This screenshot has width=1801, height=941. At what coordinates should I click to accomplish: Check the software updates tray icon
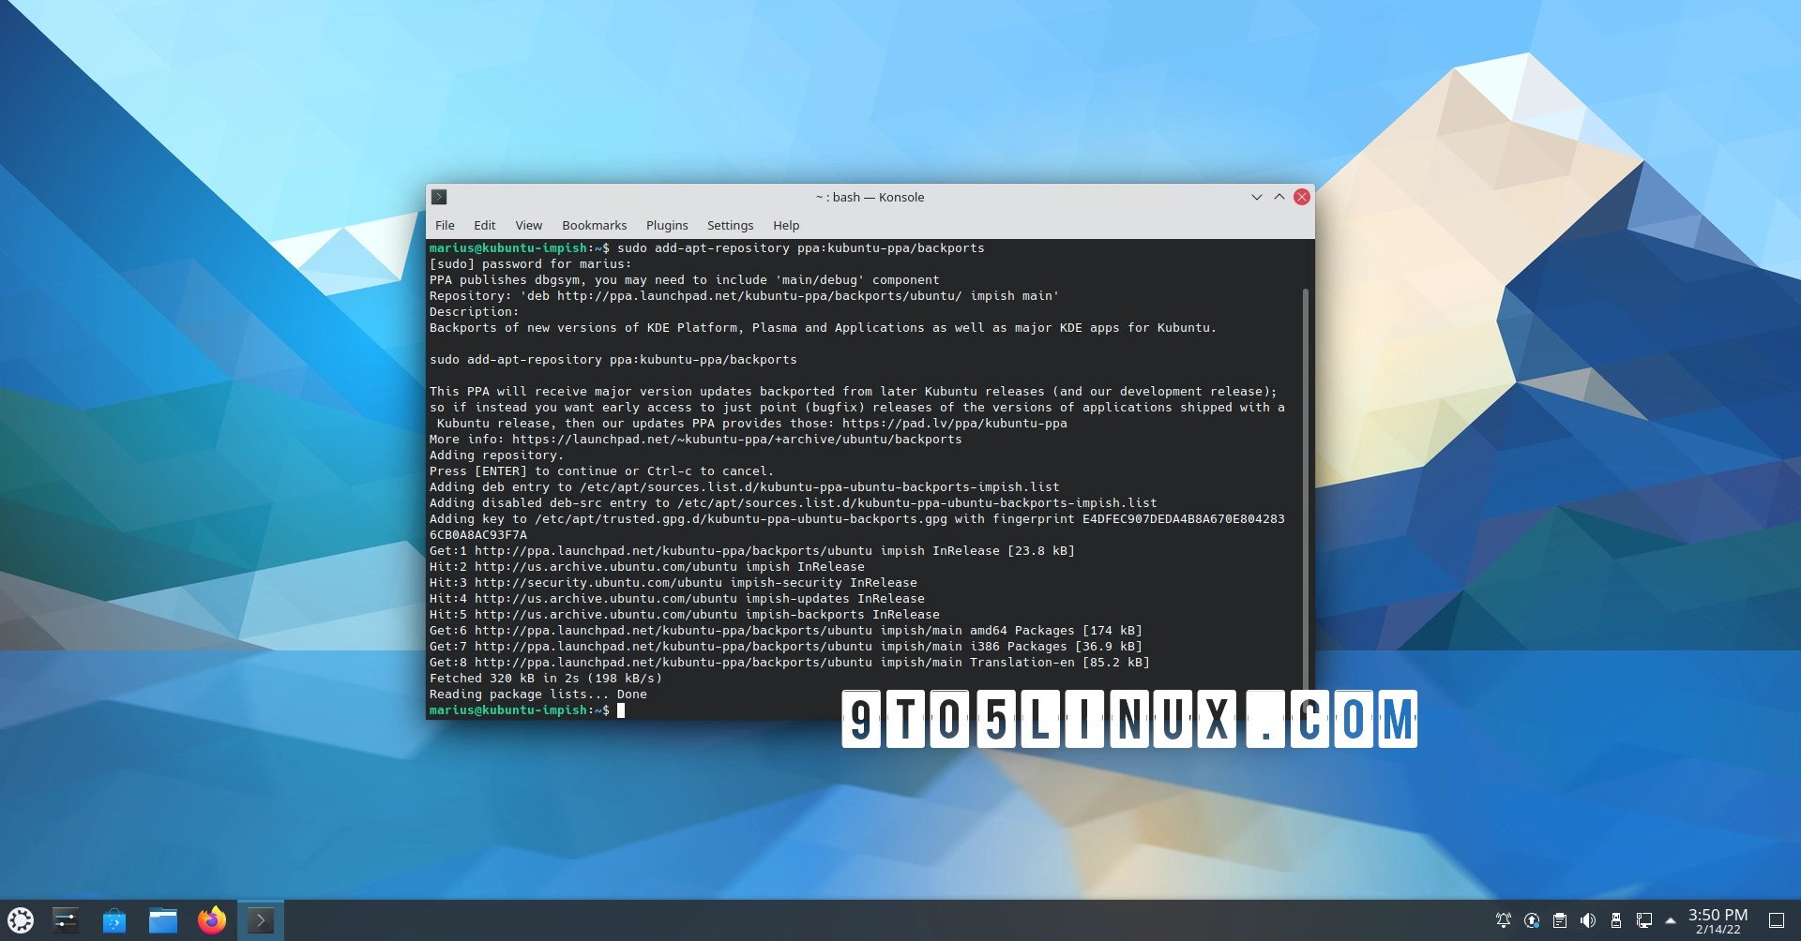pos(1532,920)
